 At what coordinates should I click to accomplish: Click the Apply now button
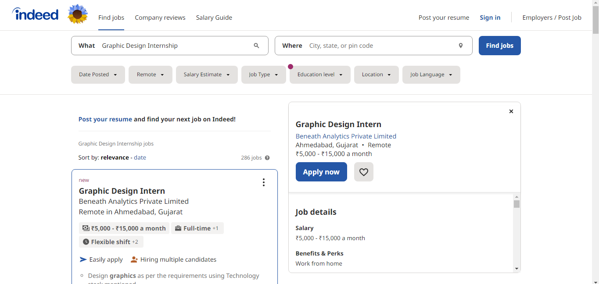321,172
